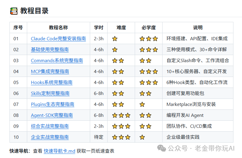This screenshot has width=242, height=158.
Task: Click the 团队协作、CI/CD集成 description
Action: (x=189, y=126)
